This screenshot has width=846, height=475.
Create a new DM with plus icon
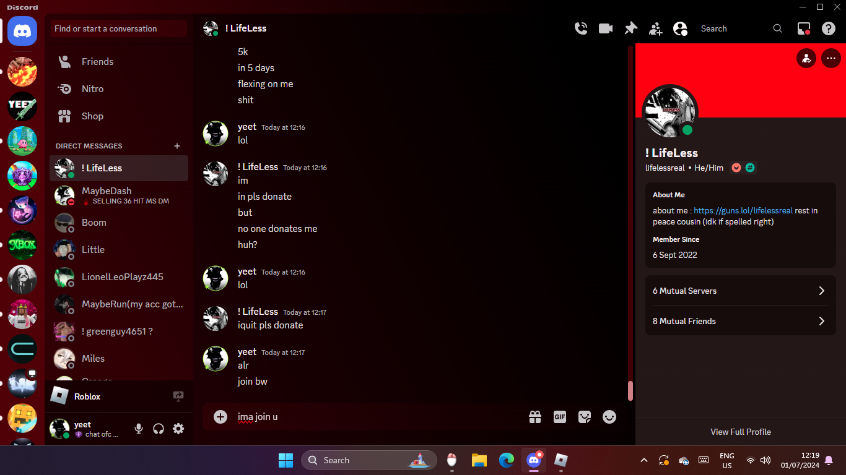coord(177,146)
